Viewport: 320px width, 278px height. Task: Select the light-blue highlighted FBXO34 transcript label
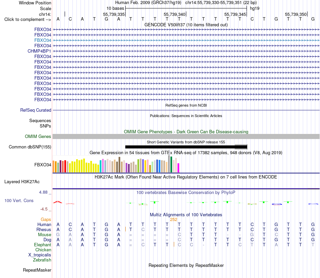(x=43, y=40)
